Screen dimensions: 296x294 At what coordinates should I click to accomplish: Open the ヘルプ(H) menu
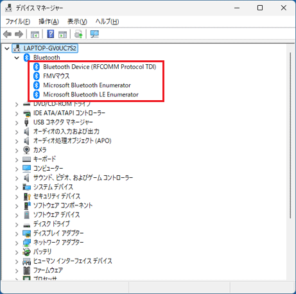107,21
